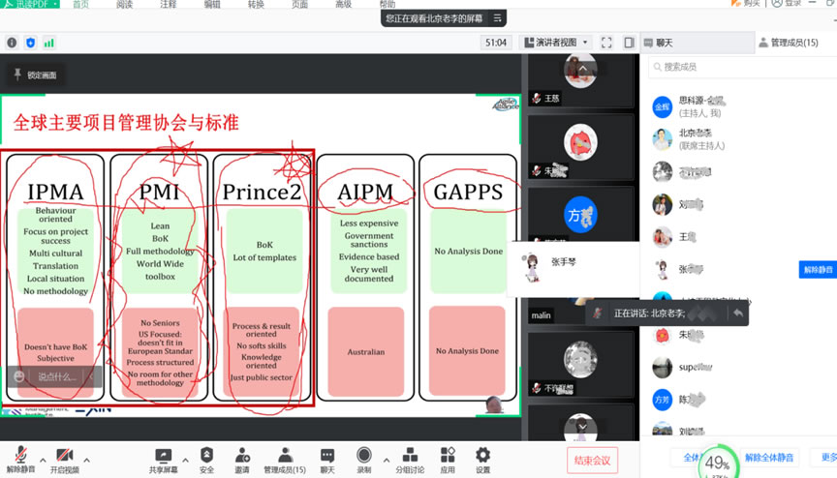Open the 转换 menu in PDF app

pos(256,4)
